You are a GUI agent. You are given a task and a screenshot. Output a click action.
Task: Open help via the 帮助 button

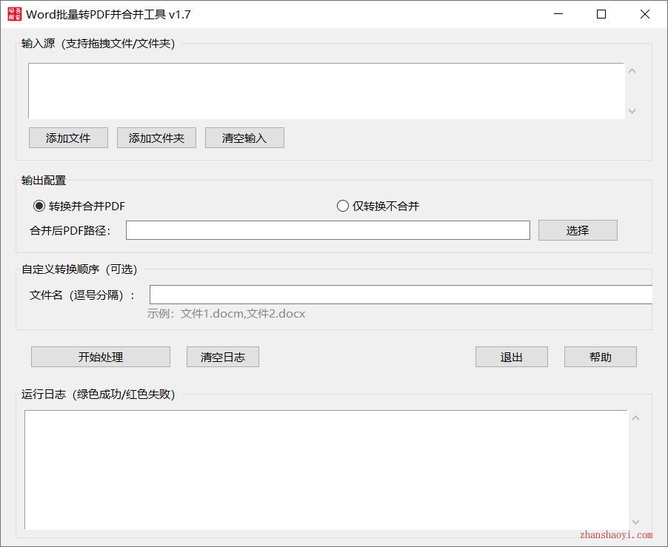click(x=600, y=357)
